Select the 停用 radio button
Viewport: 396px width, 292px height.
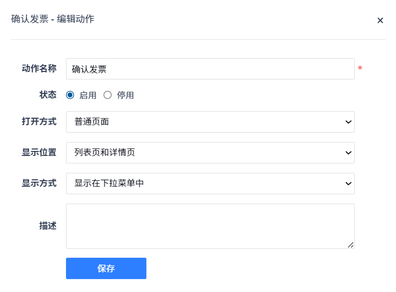108,95
